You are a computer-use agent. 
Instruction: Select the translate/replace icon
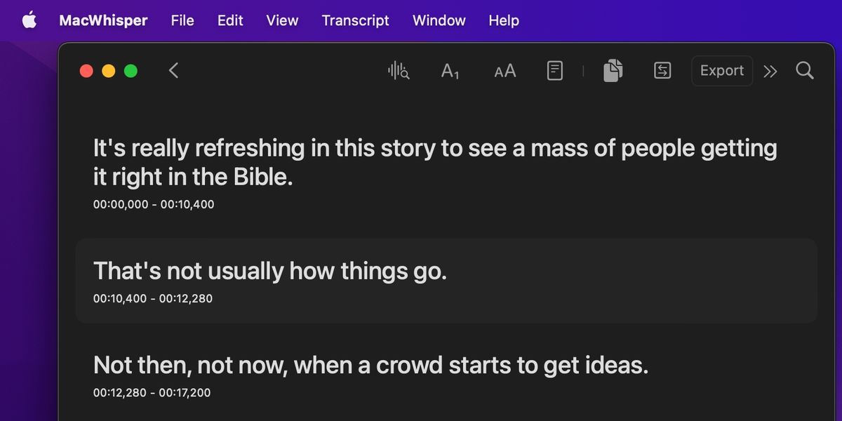tap(661, 70)
